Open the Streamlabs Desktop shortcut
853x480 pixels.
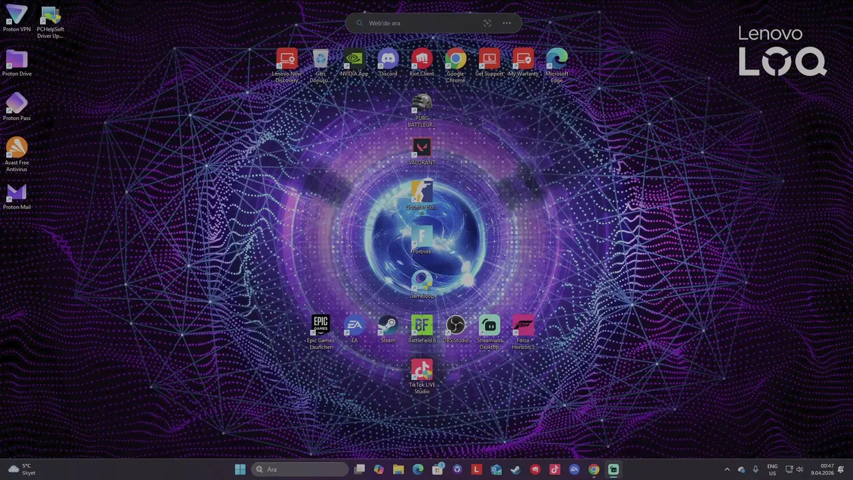[489, 332]
